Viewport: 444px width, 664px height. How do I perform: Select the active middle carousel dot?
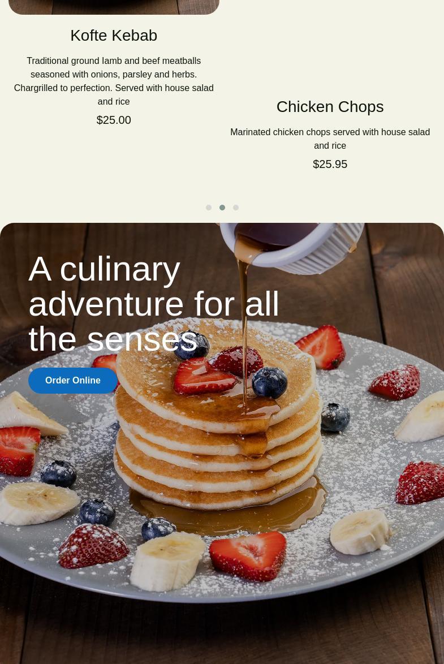pos(222,208)
